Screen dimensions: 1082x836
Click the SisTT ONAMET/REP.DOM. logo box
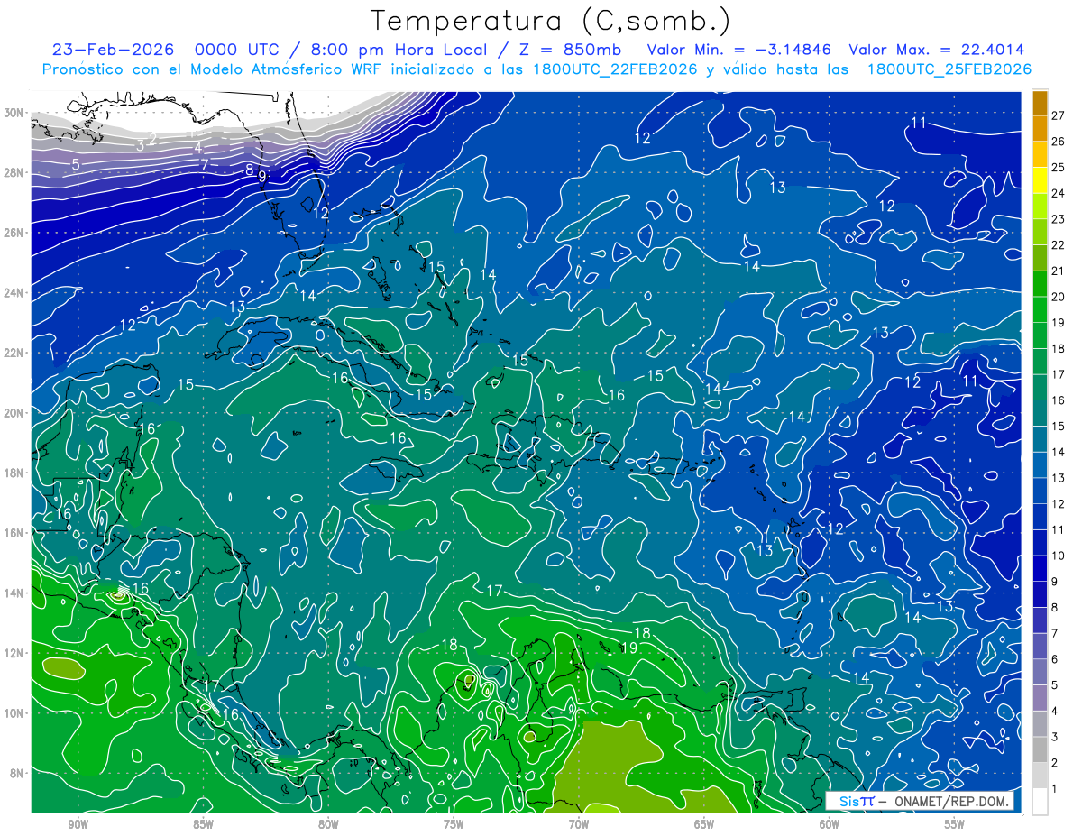[x=919, y=801]
